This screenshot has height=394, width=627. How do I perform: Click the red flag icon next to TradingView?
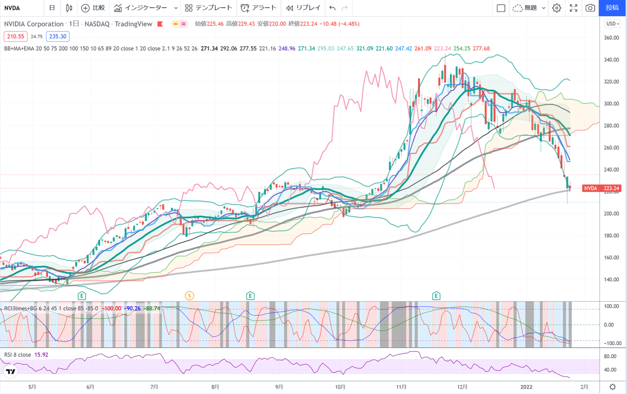pos(160,24)
